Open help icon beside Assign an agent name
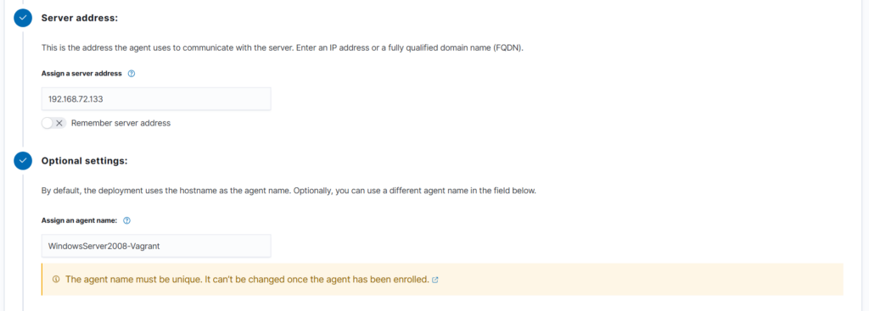The width and height of the screenshot is (869, 311). (127, 220)
